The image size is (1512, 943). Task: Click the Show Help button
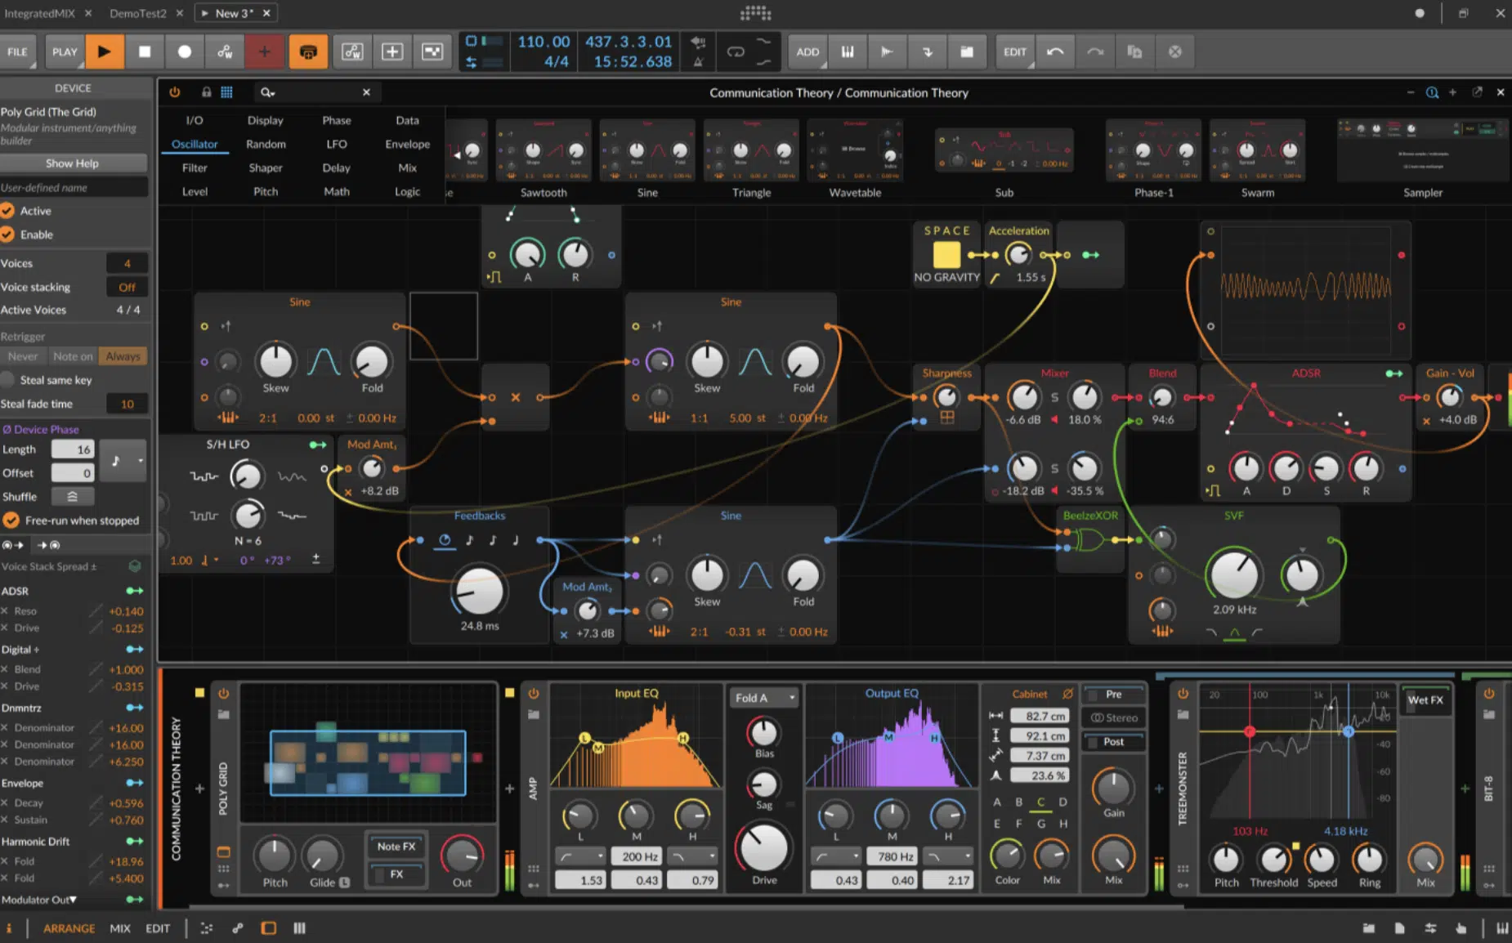click(x=72, y=163)
